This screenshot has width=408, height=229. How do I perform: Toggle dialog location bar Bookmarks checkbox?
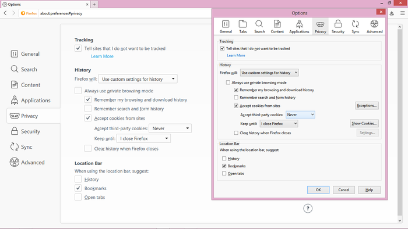[224, 166]
